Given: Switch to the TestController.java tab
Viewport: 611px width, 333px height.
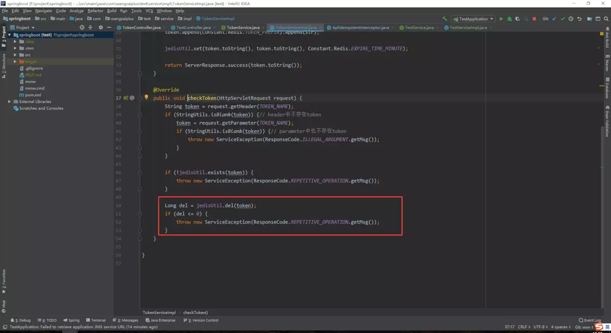Looking at the screenshot, I should (x=193, y=27).
